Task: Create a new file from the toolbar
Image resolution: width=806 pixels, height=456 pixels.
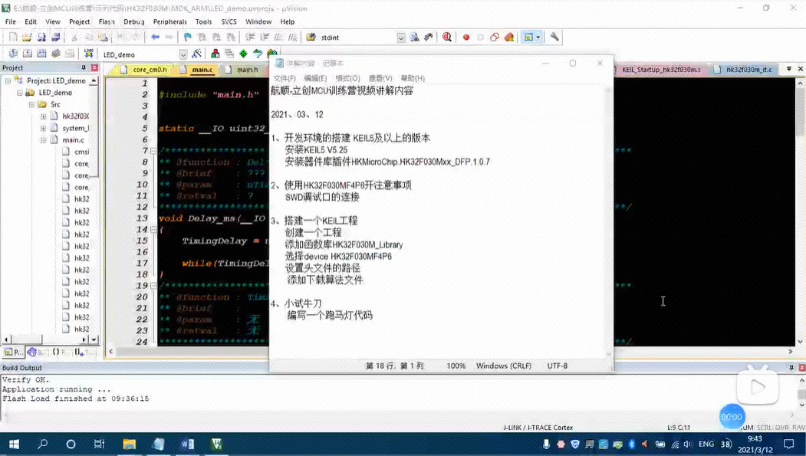Action: point(13,37)
